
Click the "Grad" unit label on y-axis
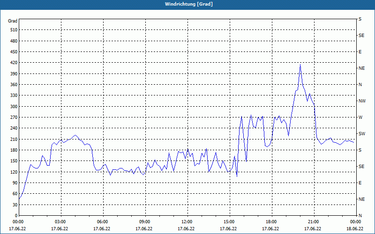pyautogui.click(x=13, y=21)
